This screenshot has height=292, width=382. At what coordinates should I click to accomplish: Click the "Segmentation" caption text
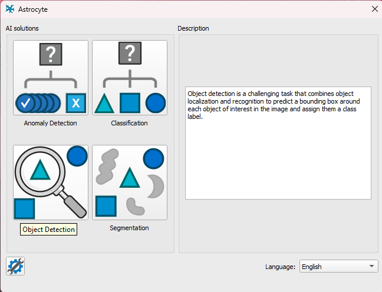(129, 228)
